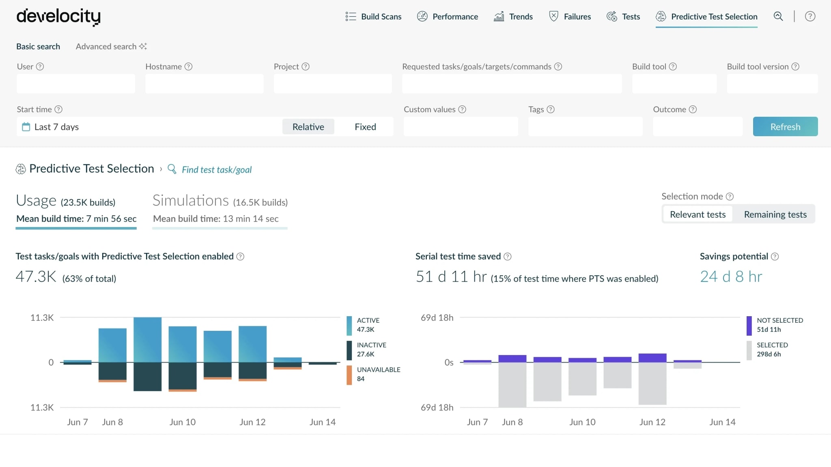Click the Build Scans list icon
Viewport: 831px width, 467px height.
point(351,17)
